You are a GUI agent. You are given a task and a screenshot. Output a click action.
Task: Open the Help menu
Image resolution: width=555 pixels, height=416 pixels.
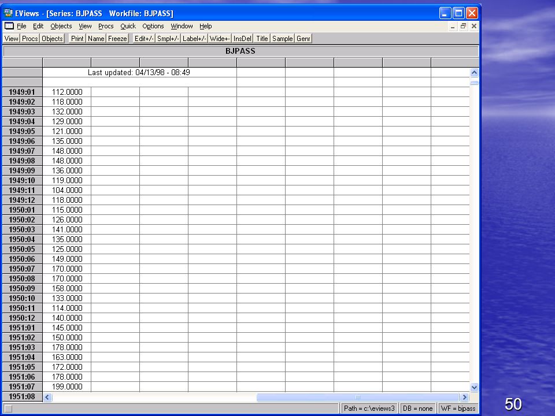tap(205, 26)
